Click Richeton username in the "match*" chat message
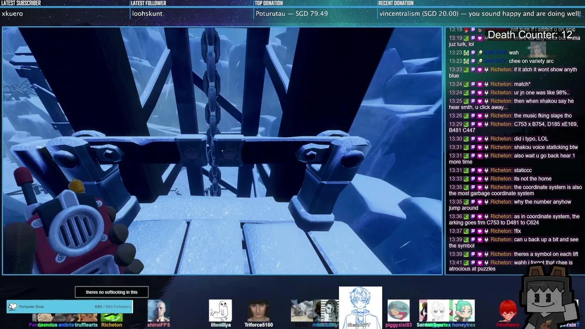Screen dimensions: 585x329 pyautogui.click(x=501, y=84)
